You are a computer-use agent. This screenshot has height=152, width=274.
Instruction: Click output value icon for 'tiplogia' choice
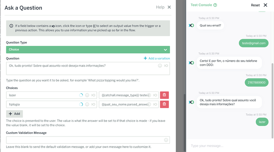click(93, 104)
